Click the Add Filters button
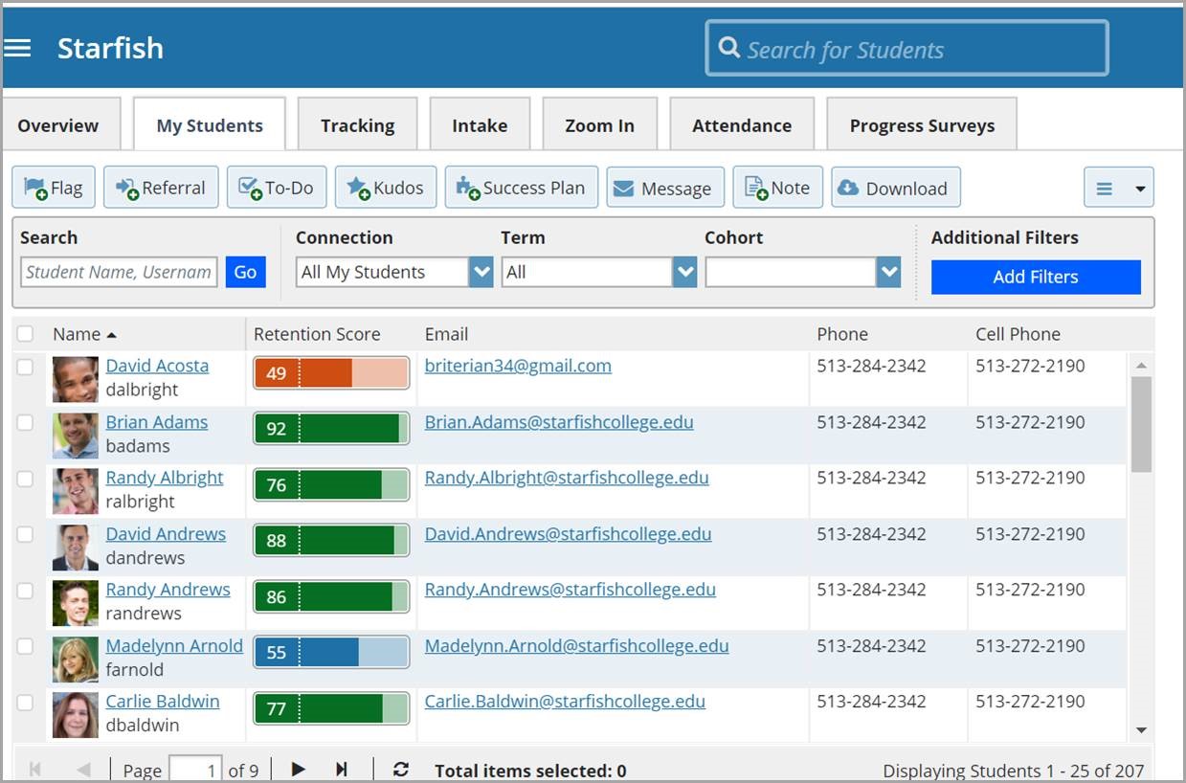The image size is (1186, 783). (1035, 277)
